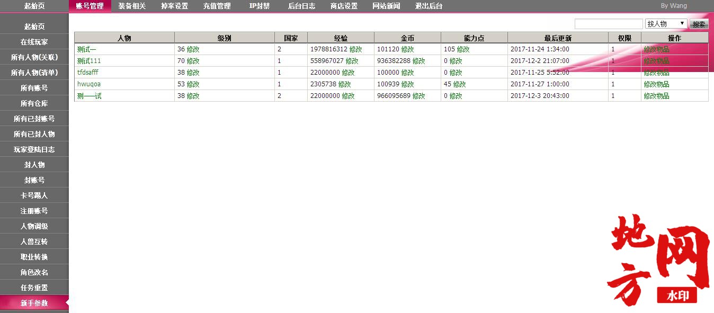Select 人兽互转 in the sidebar
Viewport: 714px width, 313px height.
34,242
